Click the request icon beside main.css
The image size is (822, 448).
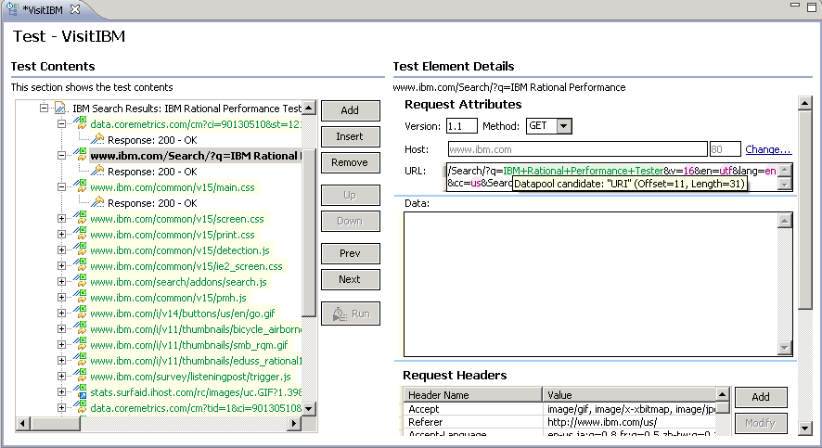[x=80, y=186]
